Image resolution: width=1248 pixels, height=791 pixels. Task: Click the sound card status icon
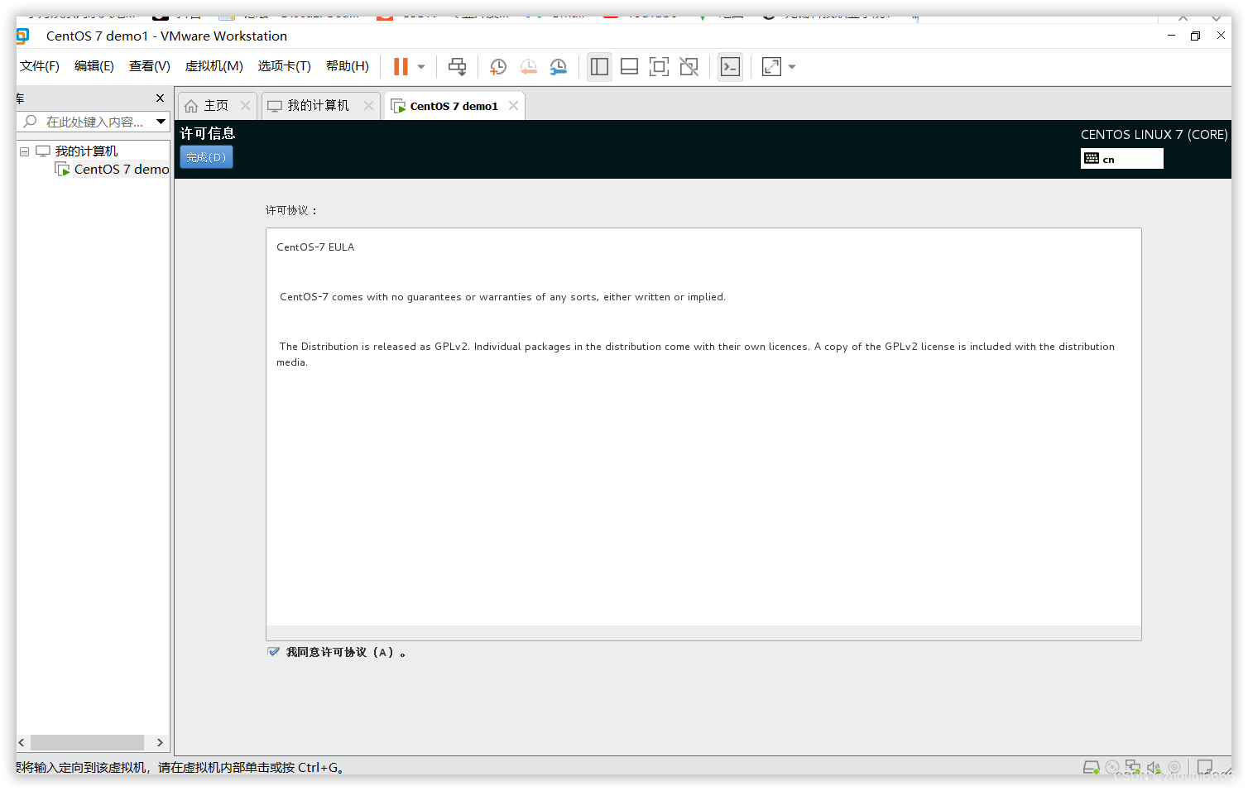coord(1154,768)
